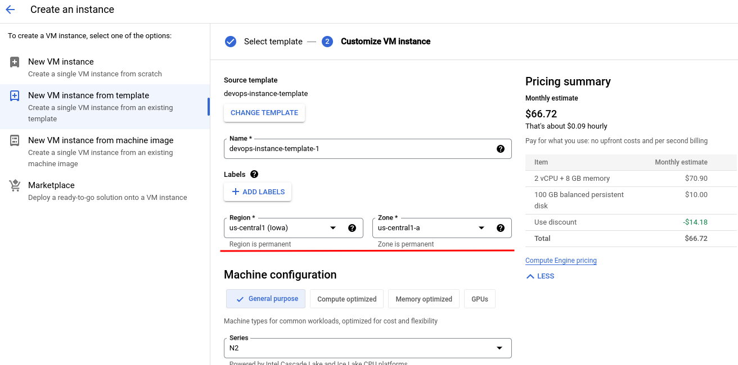
Task: Select New VM instance from template option
Action: tap(105, 107)
